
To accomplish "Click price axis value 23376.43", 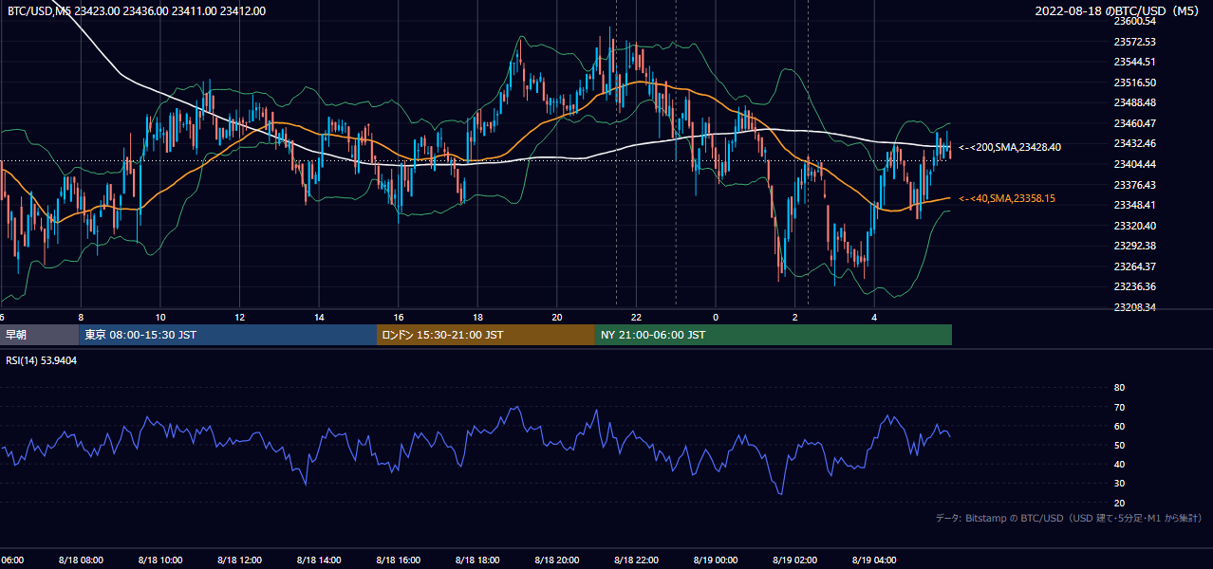I will [1134, 185].
